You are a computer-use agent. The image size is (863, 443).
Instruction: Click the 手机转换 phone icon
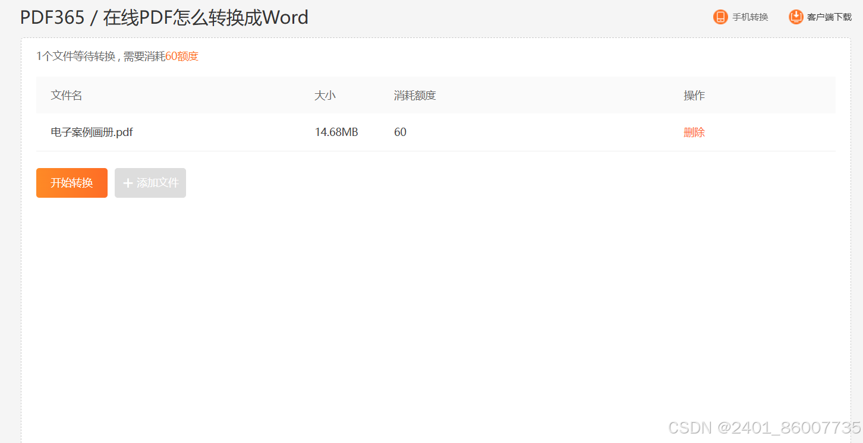(720, 17)
